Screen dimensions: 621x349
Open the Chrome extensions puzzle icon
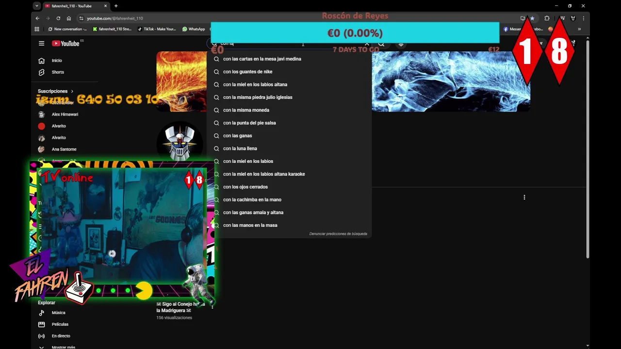coord(547,18)
